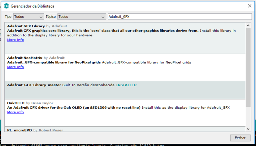The image size is (256, 146).
Task: Click the search field containing Adafruit_GFX
Action: (180, 17)
